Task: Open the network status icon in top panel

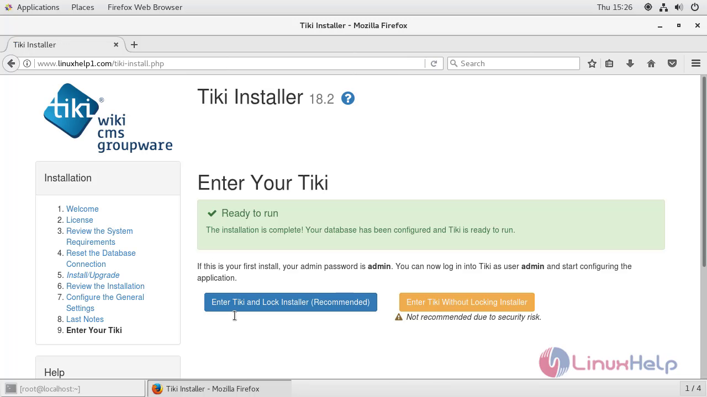Action: click(663, 7)
